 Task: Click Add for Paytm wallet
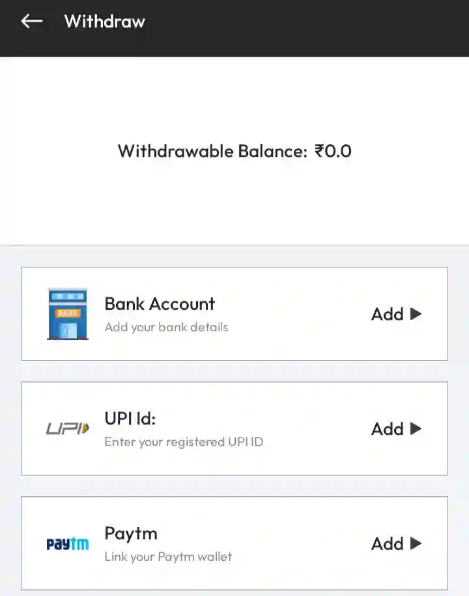[396, 544]
